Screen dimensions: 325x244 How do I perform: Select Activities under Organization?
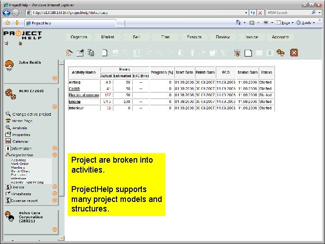(19, 160)
